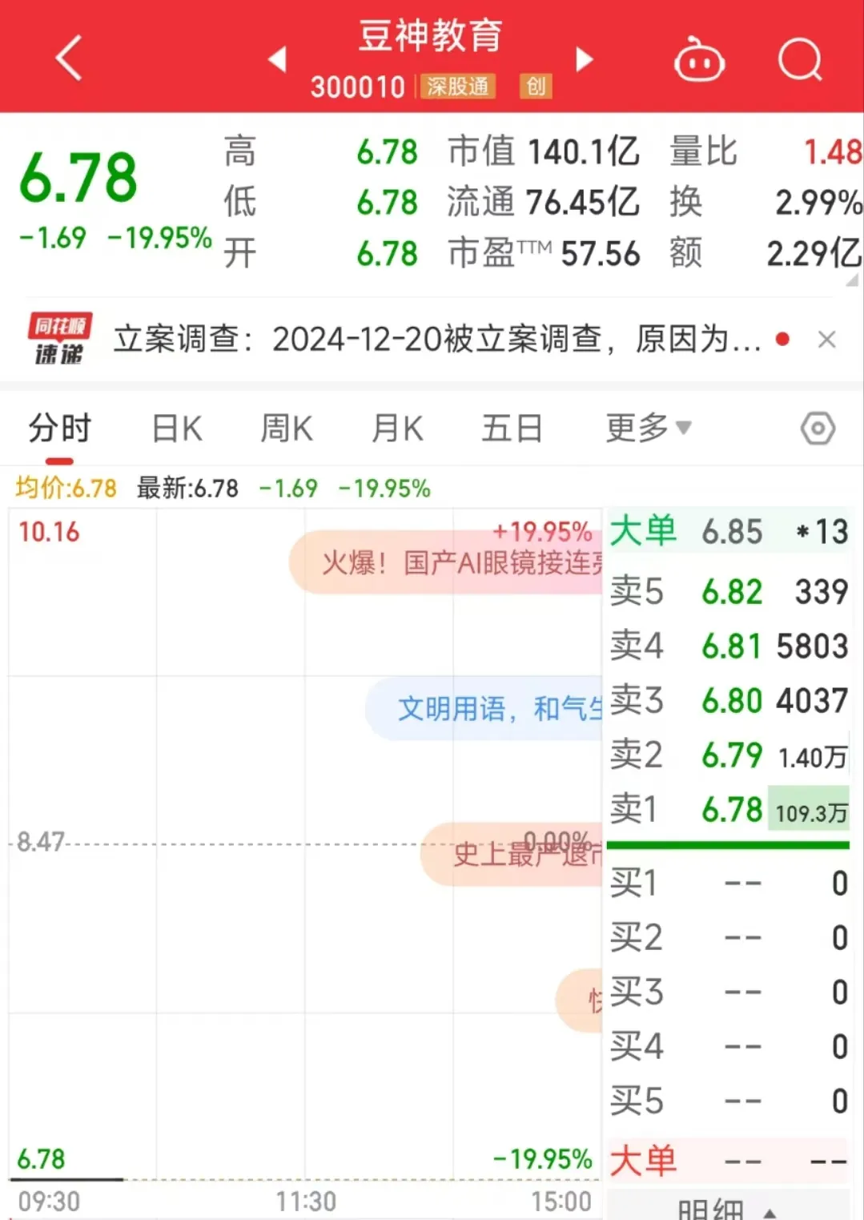Open the search magnifier icon
The width and height of the screenshot is (864, 1220).
pyautogui.click(x=801, y=59)
